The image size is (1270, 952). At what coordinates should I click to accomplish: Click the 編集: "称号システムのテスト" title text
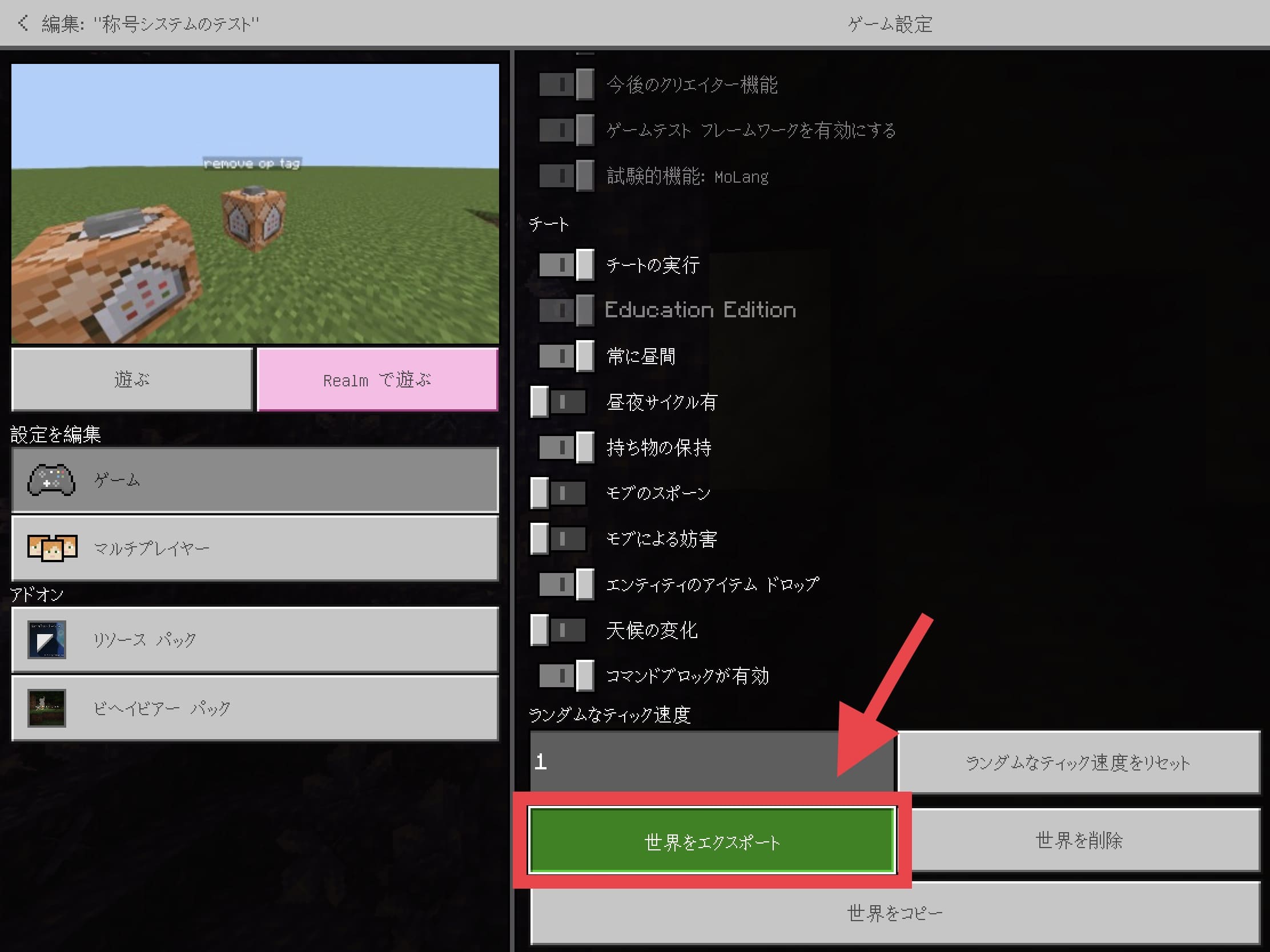click(150, 24)
